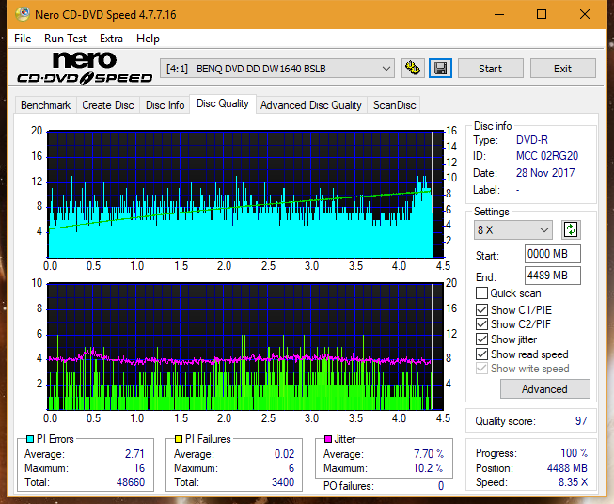Viewport: 614px width, 504px height.
Task: Click the date 28 Nov 2017
Action: click(x=545, y=173)
